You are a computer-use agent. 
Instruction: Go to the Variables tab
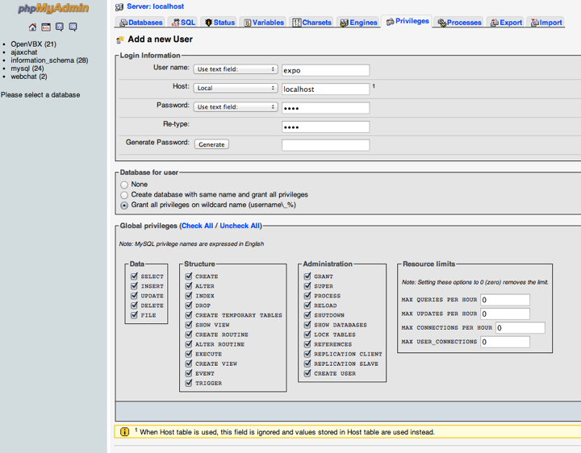pyautogui.click(x=263, y=23)
